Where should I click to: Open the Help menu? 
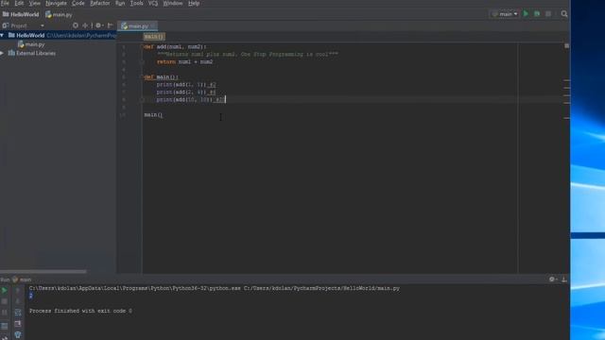coord(193,3)
